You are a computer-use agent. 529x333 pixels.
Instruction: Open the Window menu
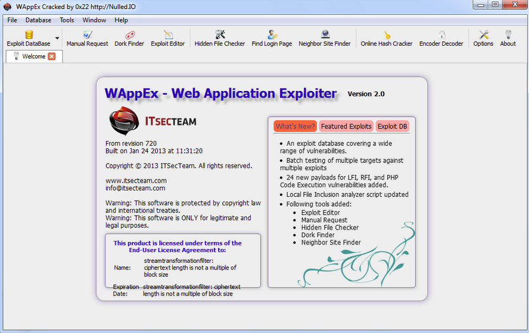point(94,20)
